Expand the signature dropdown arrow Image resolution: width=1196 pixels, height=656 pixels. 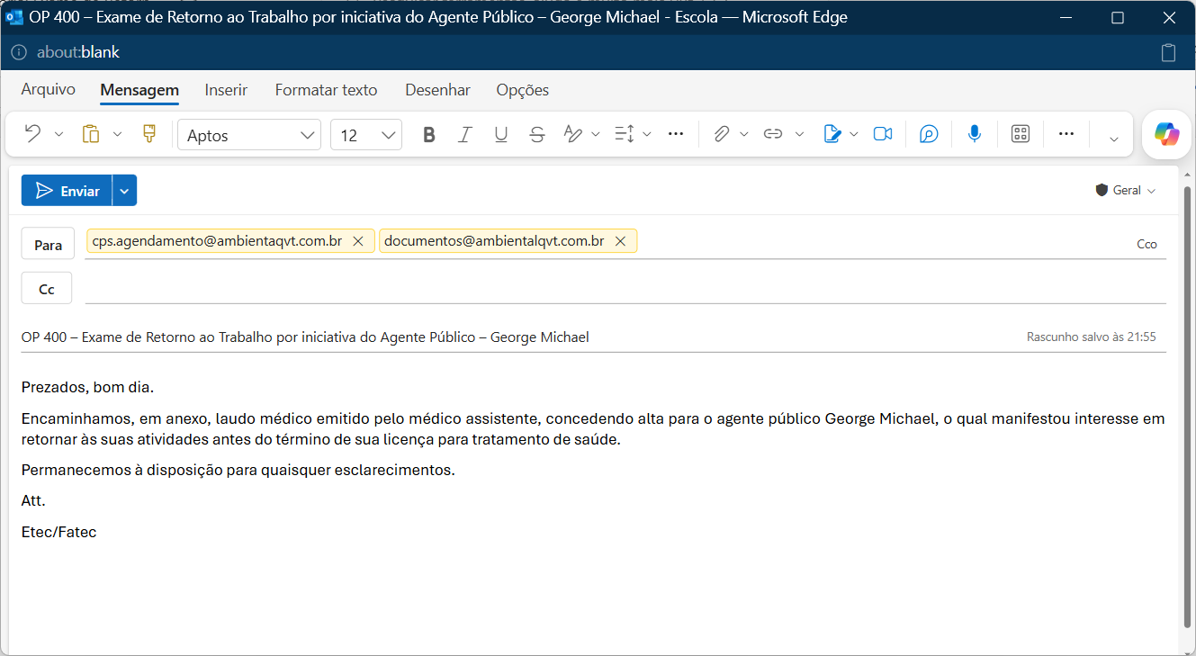[x=854, y=135]
